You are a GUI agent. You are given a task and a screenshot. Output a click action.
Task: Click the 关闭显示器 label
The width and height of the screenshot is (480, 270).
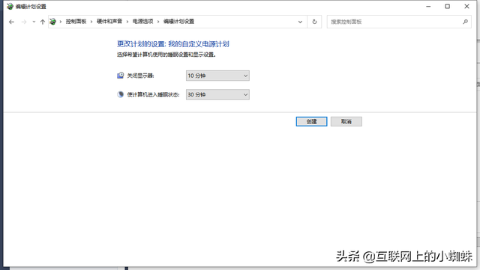point(140,76)
